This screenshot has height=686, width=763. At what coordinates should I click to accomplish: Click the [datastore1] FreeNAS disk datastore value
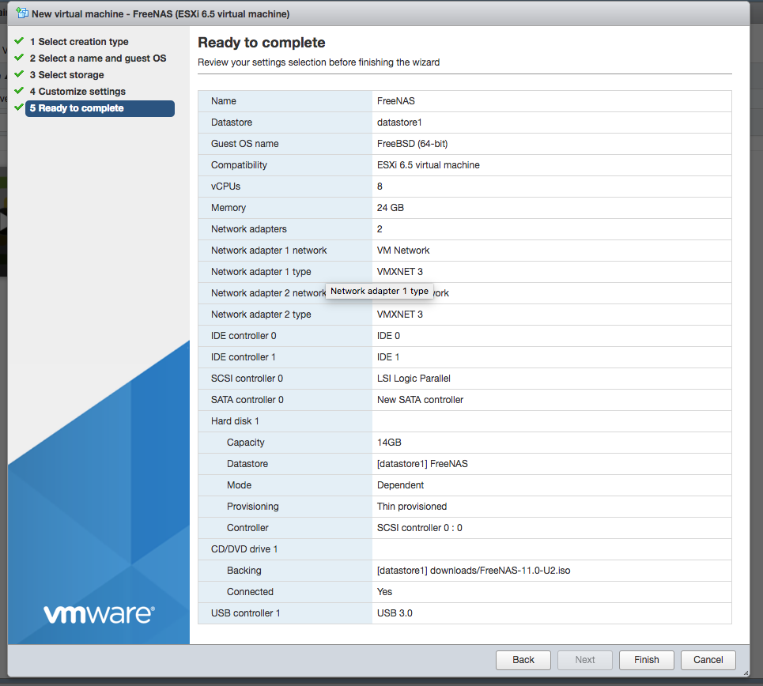422,464
